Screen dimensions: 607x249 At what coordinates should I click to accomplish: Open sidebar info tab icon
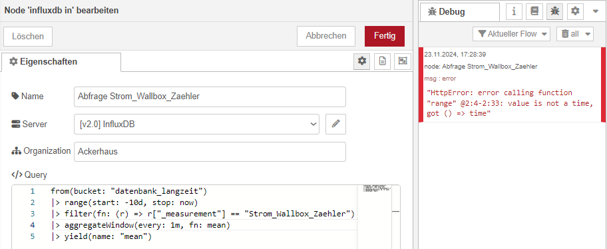[x=514, y=12]
